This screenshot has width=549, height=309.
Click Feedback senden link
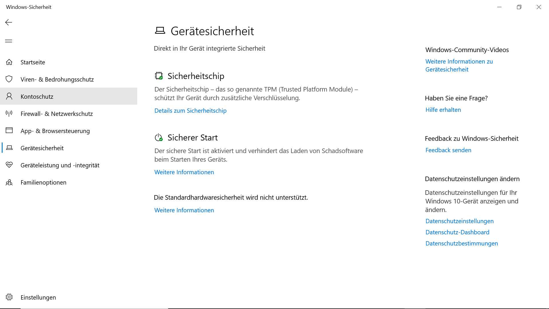point(448,150)
